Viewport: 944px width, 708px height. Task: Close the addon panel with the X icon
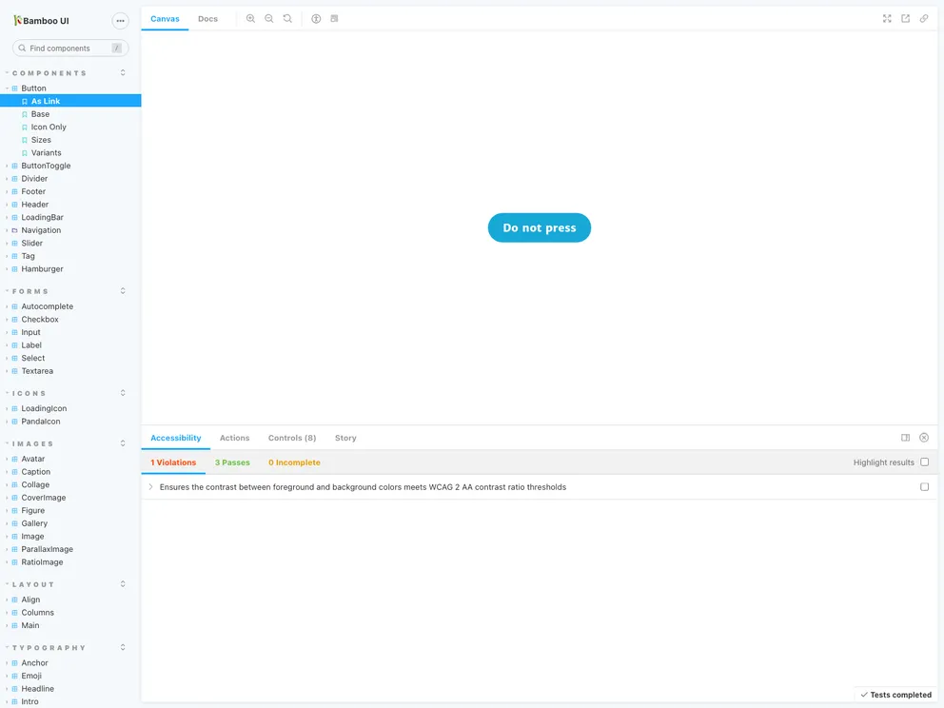[x=923, y=437]
